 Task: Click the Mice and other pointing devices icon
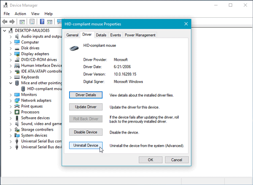pyautogui.click(x=17, y=83)
